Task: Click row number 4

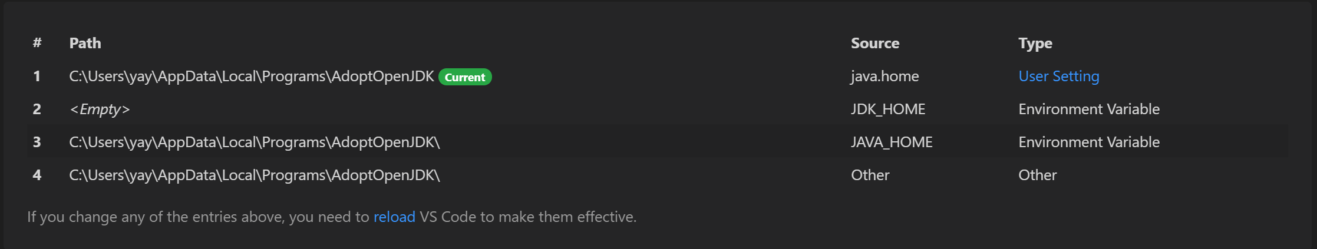Action: [x=37, y=175]
